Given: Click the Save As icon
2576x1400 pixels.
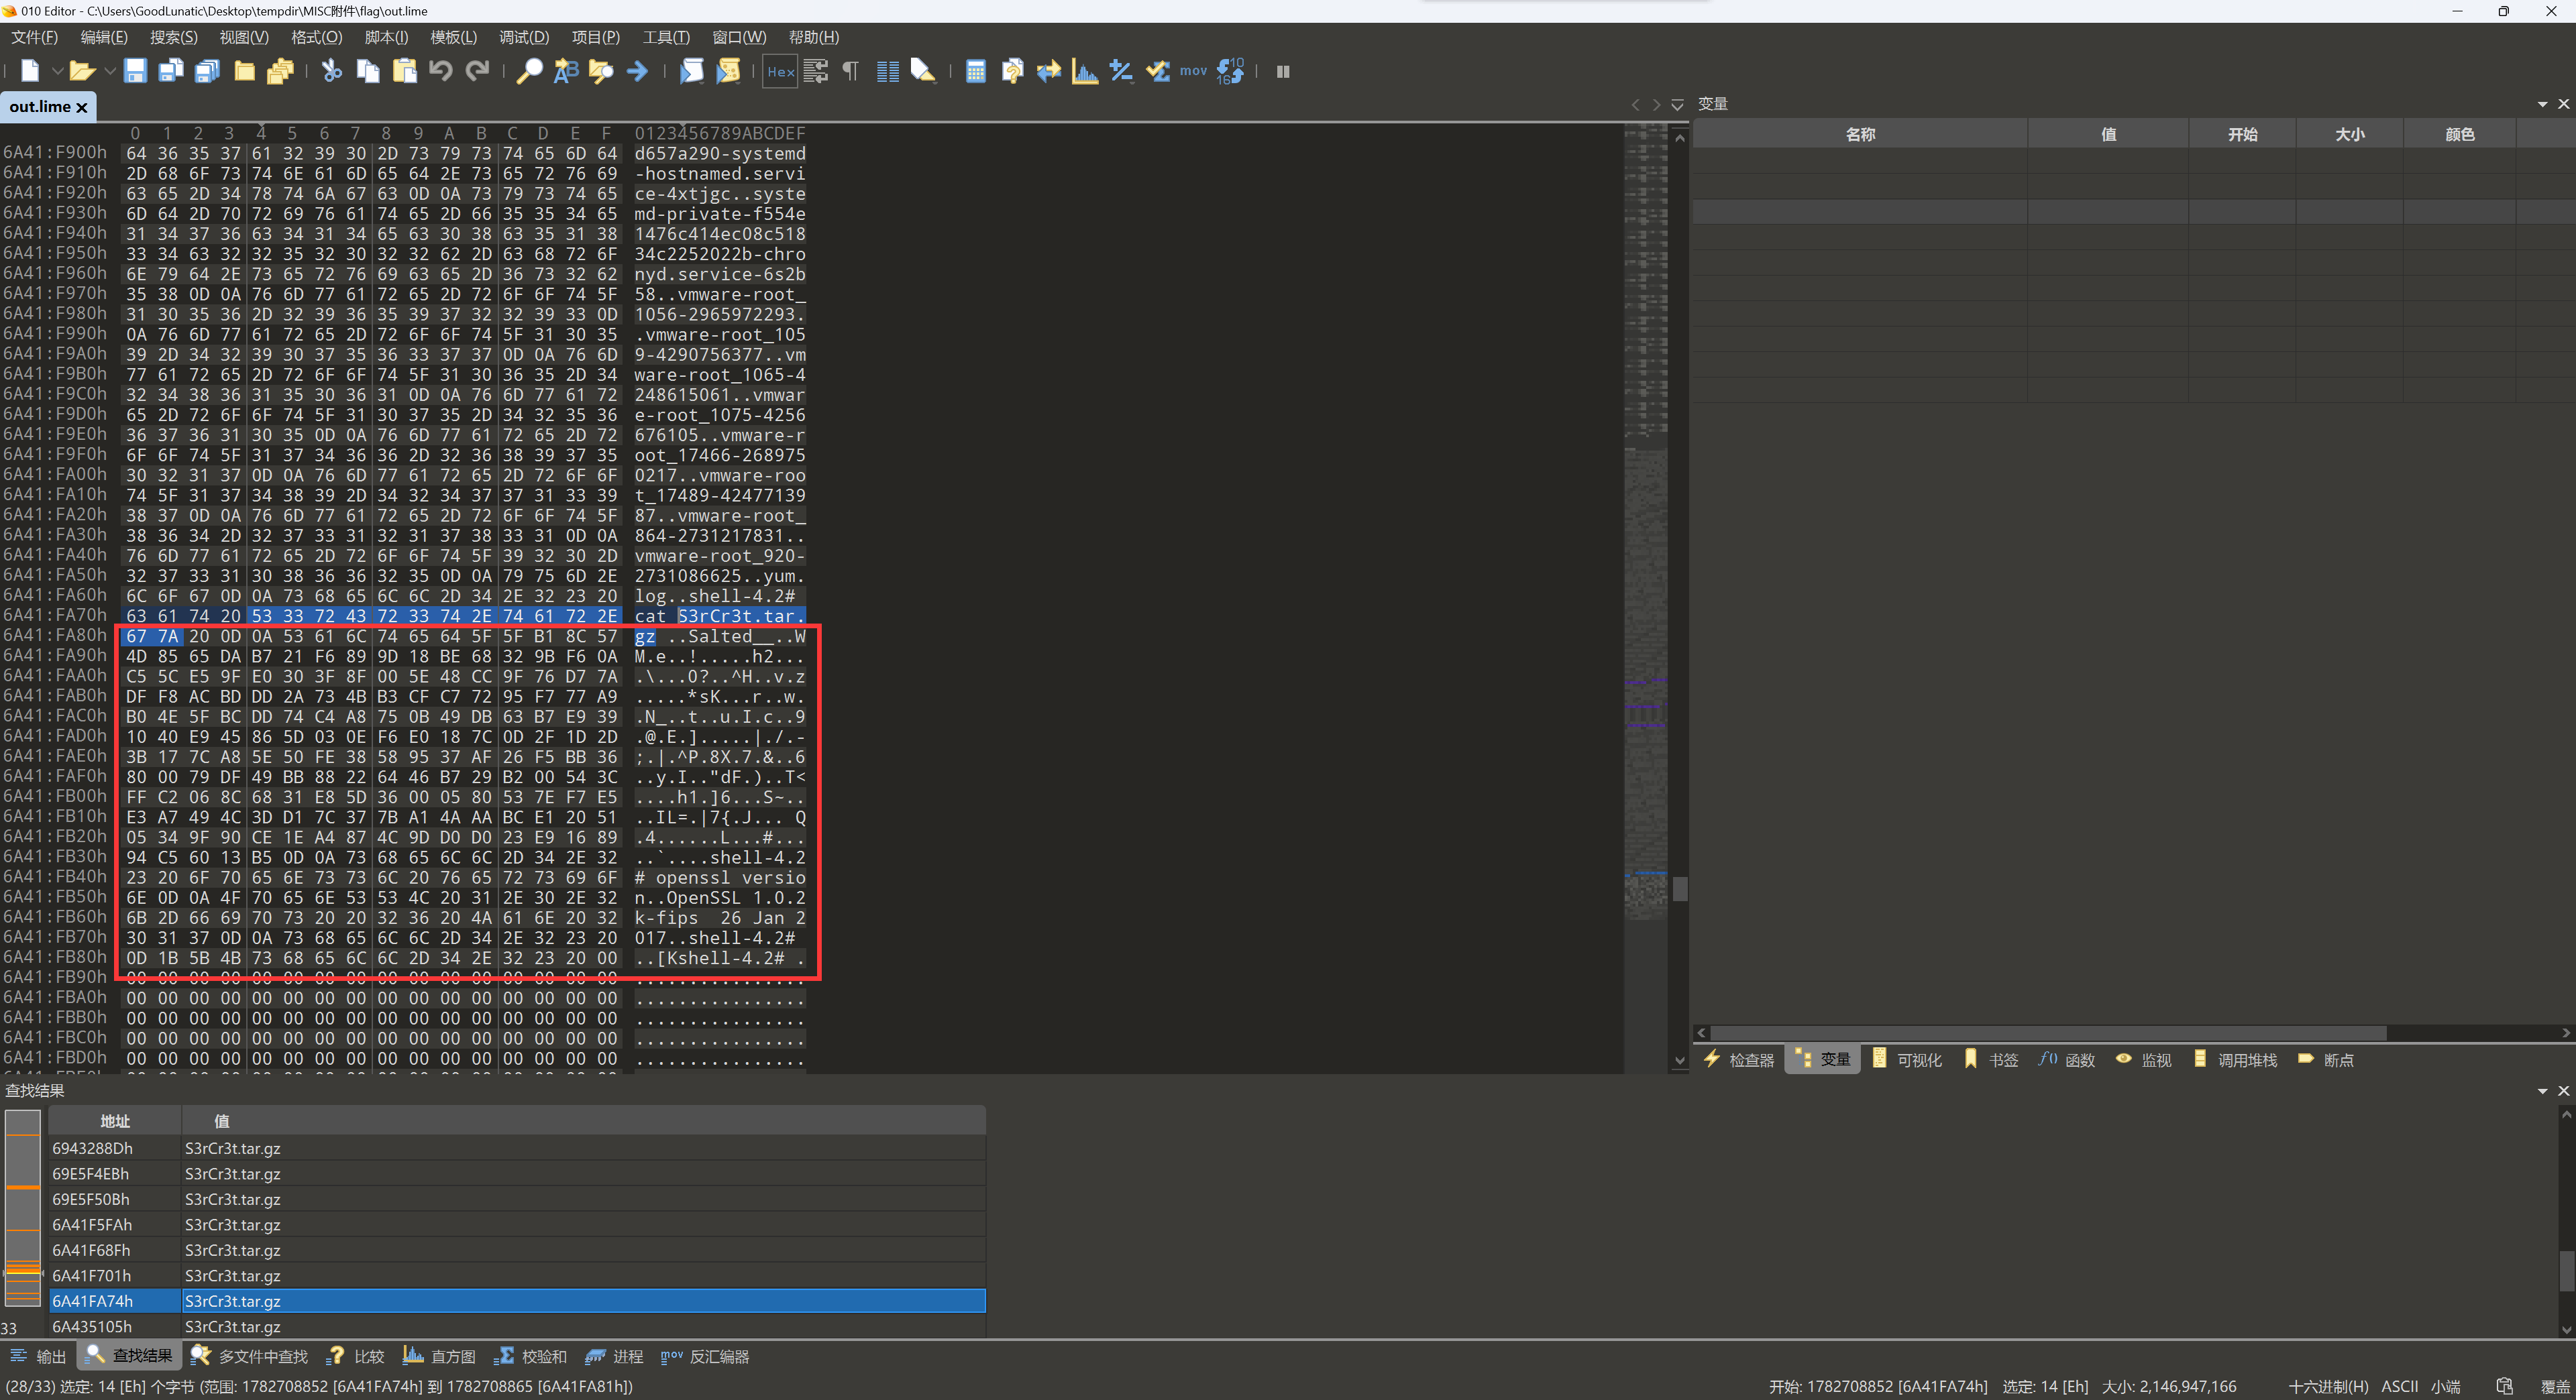Looking at the screenshot, I should 171,71.
